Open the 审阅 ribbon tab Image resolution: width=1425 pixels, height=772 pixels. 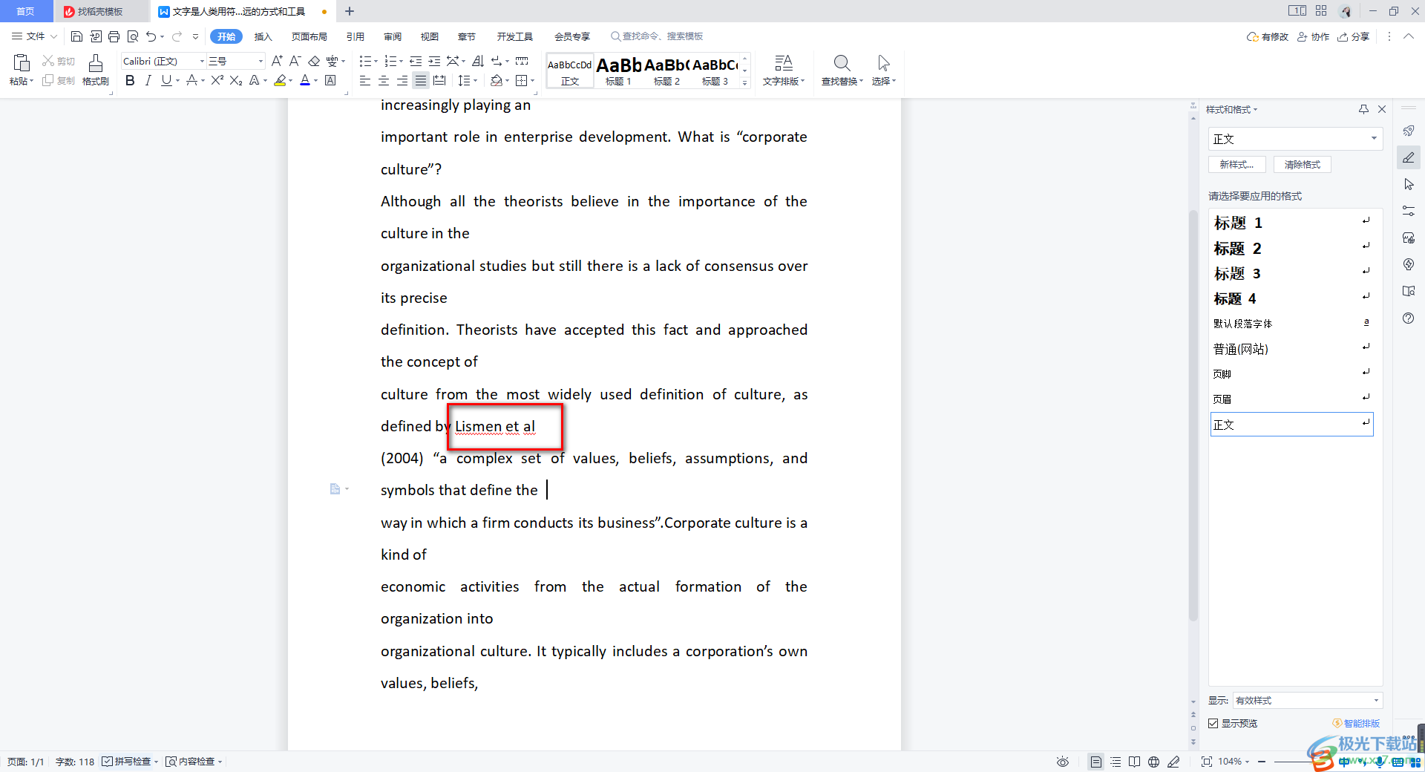(393, 36)
